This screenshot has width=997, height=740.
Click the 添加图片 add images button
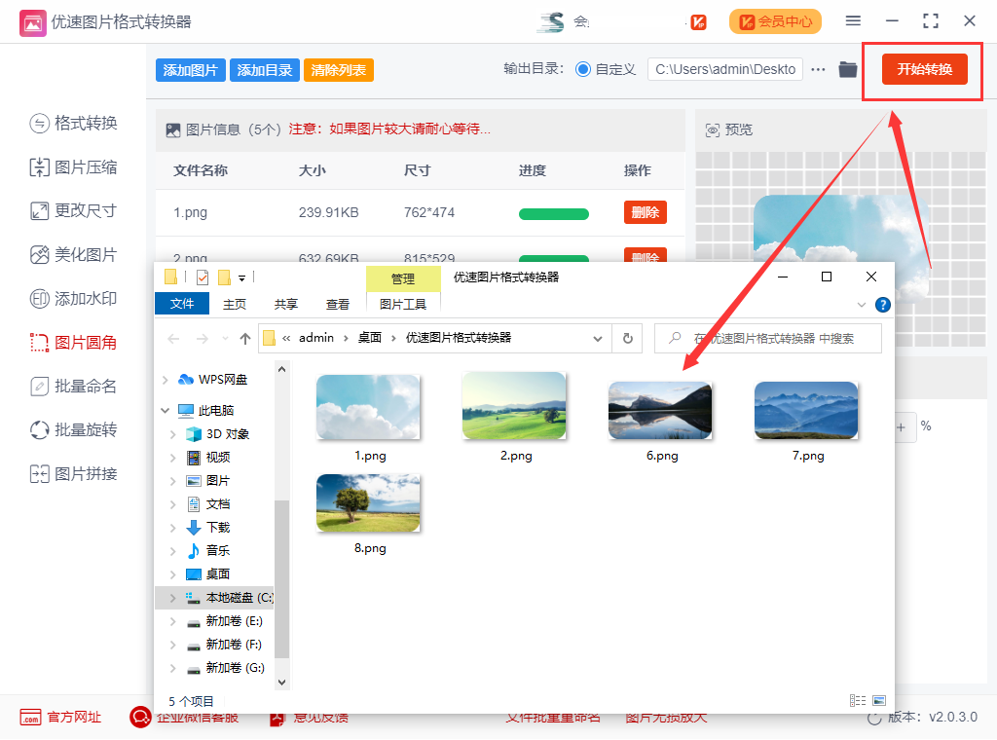(190, 70)
